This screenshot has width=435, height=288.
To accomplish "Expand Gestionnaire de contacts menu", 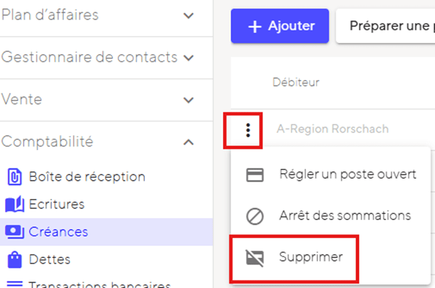I will coord(189,57).
